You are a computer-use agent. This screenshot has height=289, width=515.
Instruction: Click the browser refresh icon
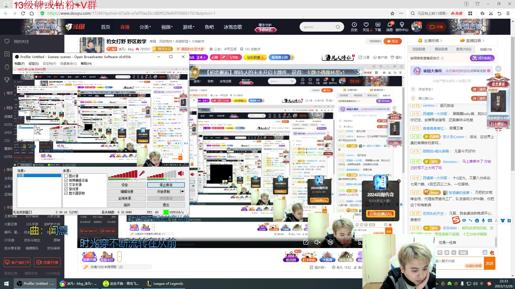(x=23, y=13)
